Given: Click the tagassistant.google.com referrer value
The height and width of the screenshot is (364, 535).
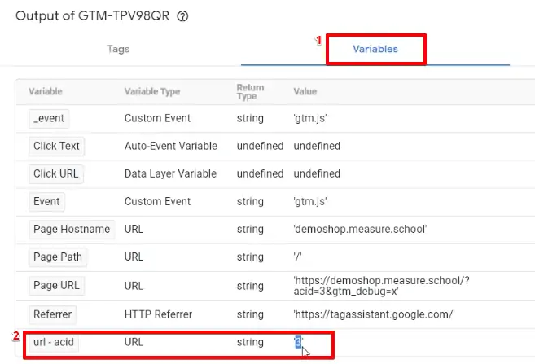Looking at the screenshot, I should tap(374, 314).
